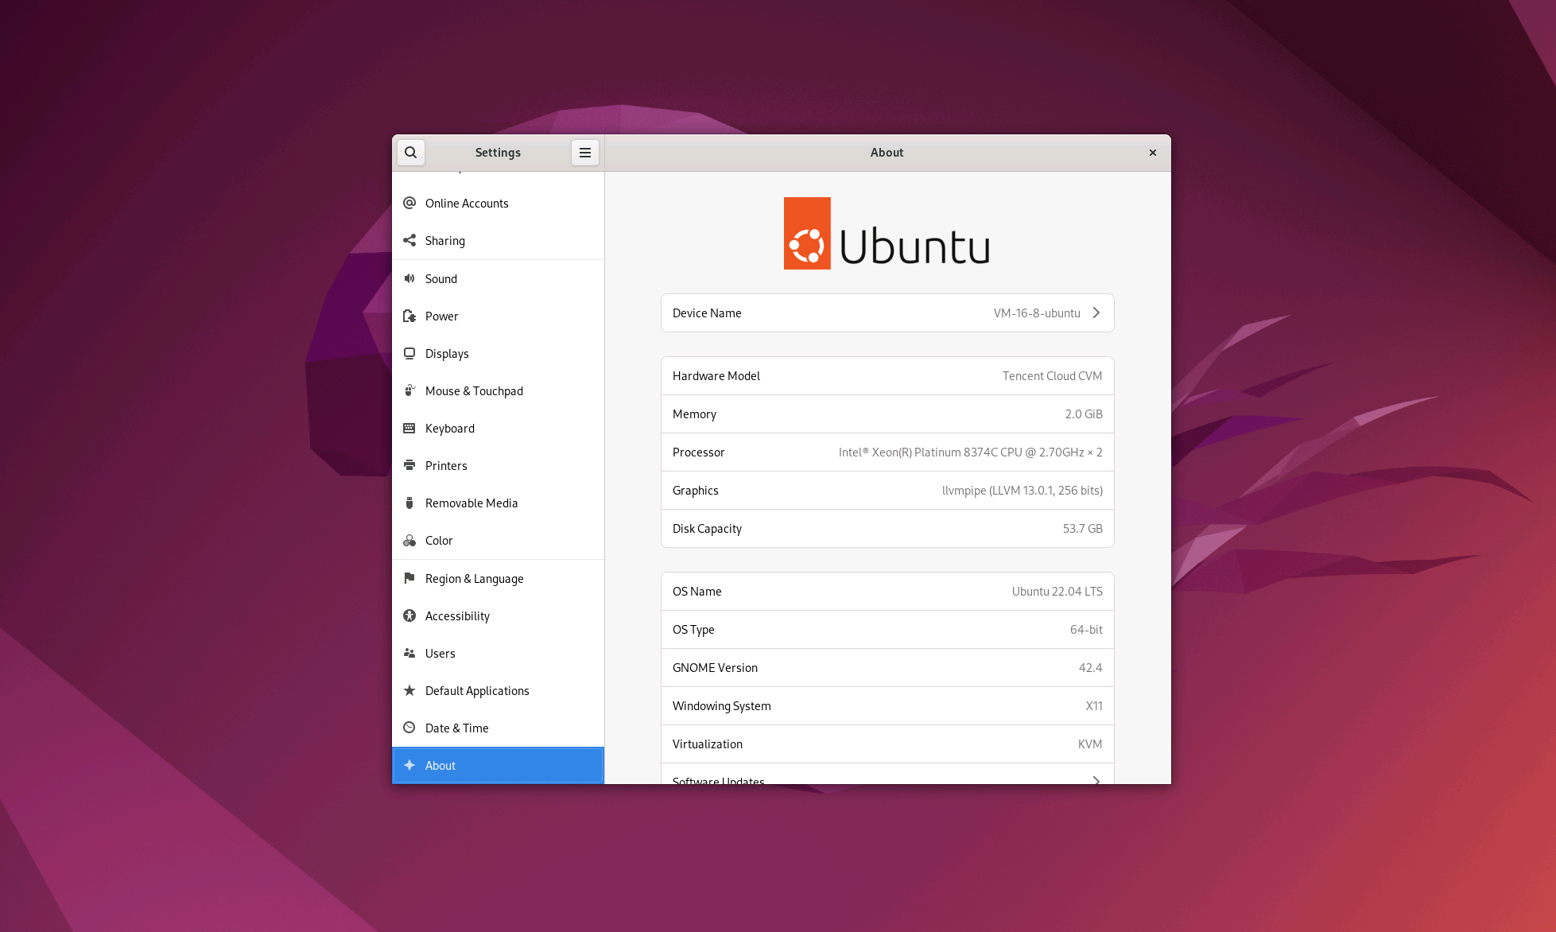Viewport: 1556px width, 932px height.
Task: Select the Keyboard icon in sidebar
Action: [x=409, y=428]
